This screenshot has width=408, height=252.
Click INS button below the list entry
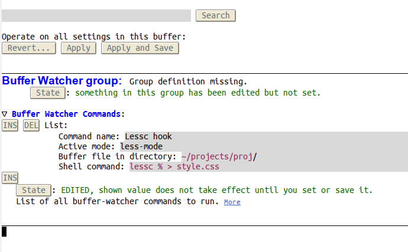10,178
